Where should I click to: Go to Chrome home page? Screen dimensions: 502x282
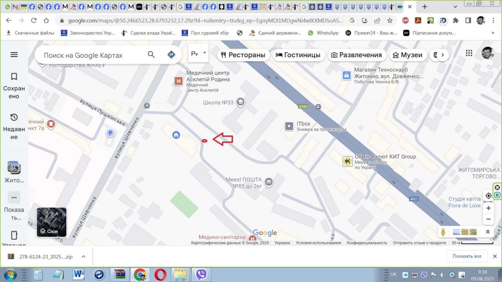46,21
